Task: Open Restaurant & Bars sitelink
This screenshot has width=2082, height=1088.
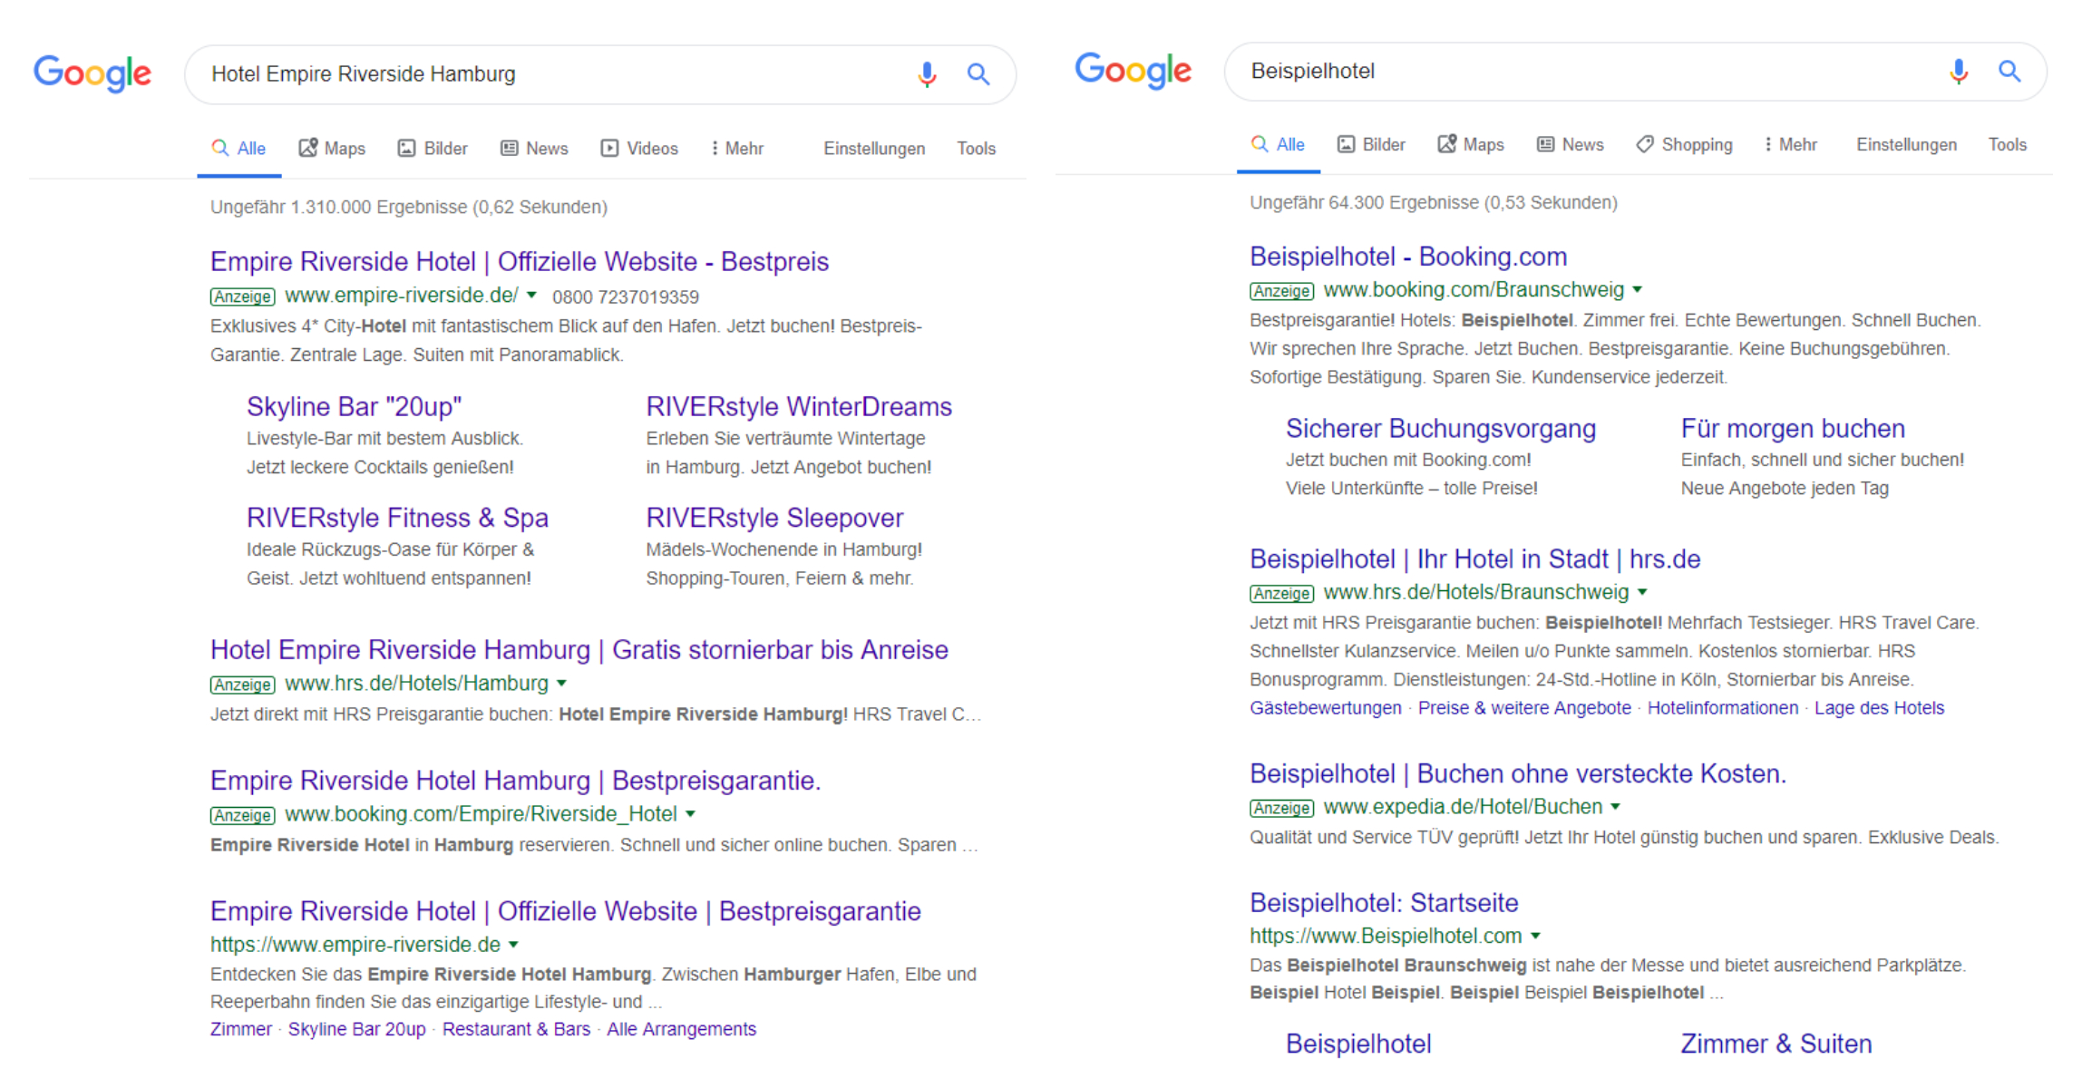Action: click(516, 1029)
